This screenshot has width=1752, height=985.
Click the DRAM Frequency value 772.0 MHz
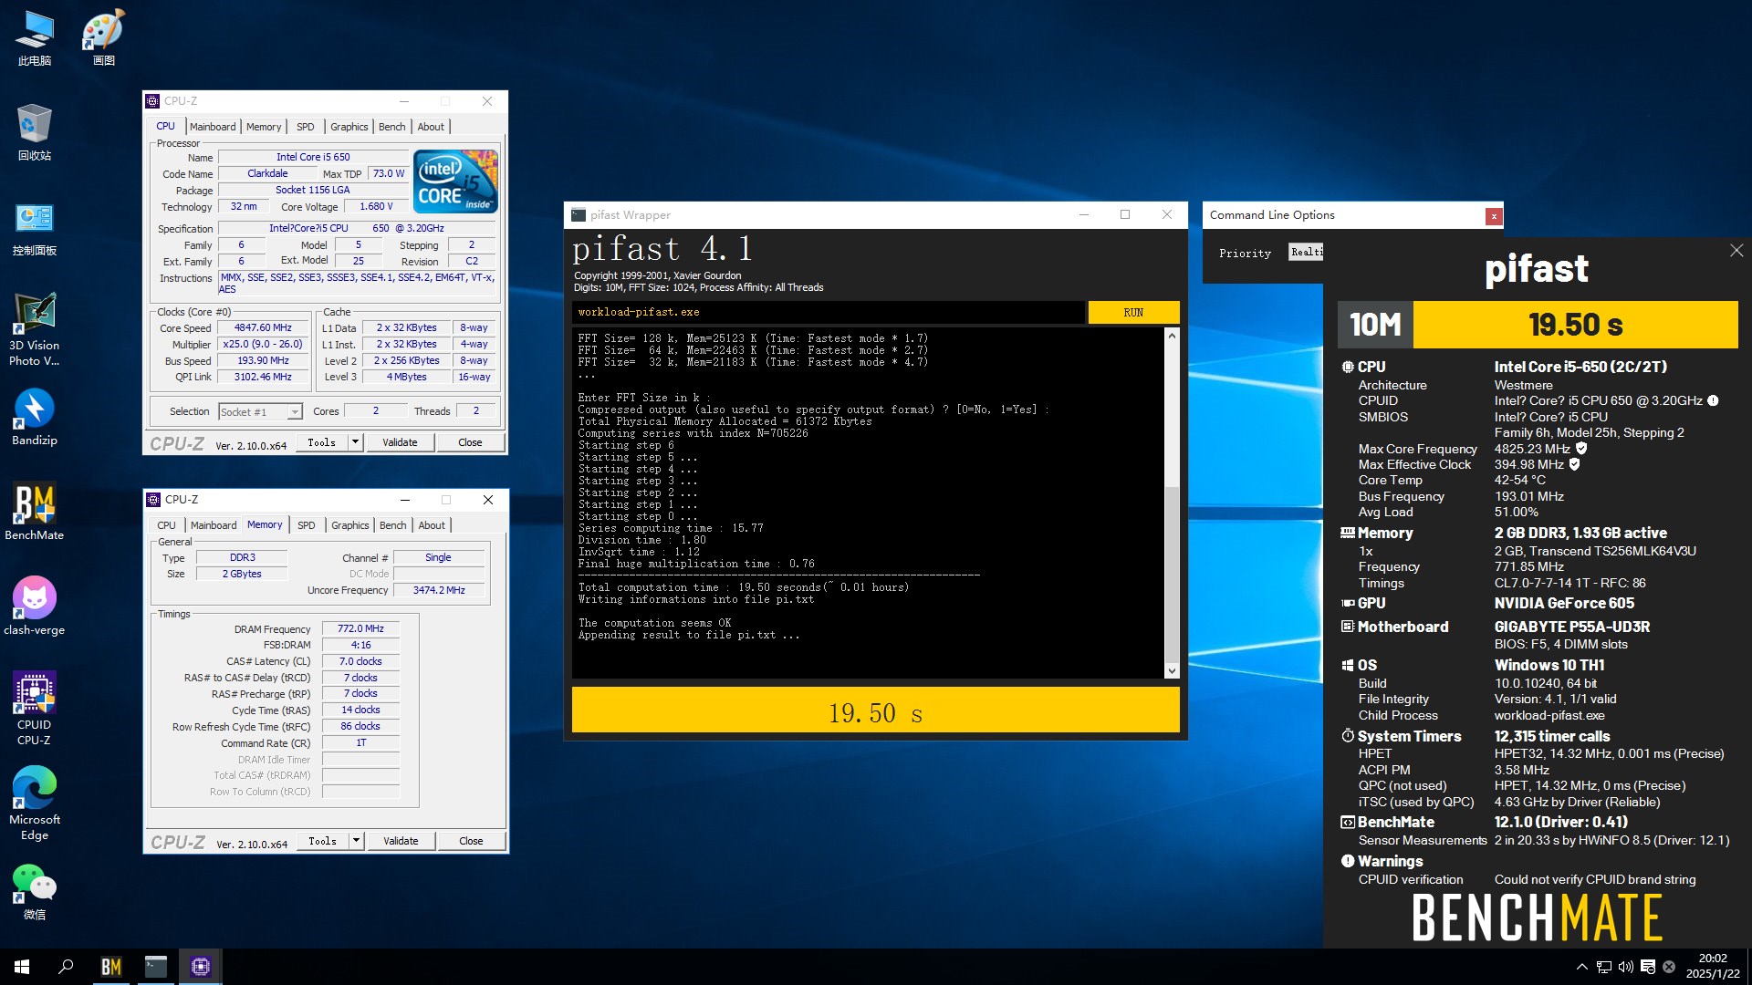pos(360,629)
